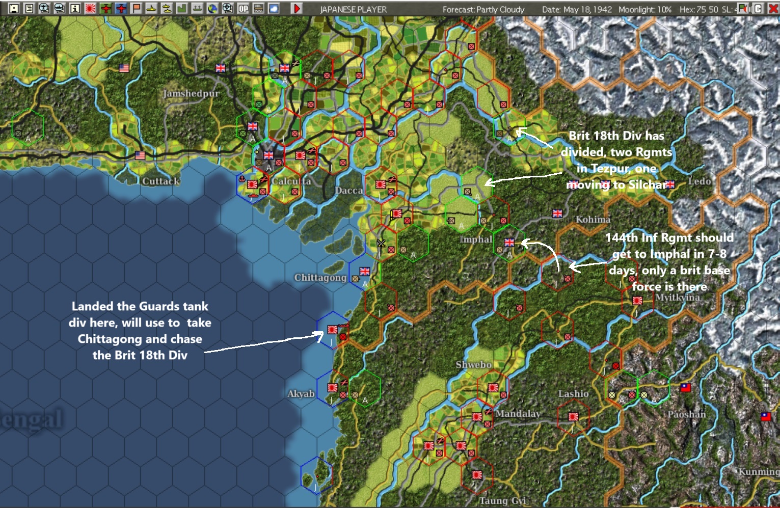Select the British flag base at Chittagong

[x=365, y=271]
